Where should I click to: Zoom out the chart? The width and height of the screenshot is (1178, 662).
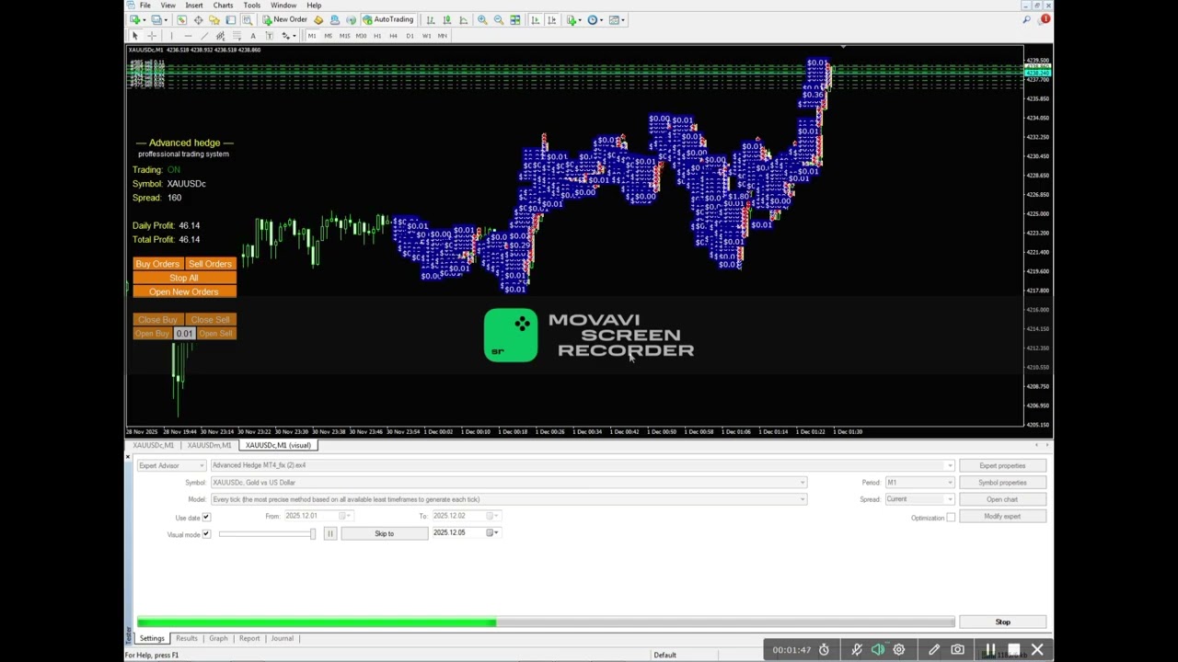coord(499,19)
